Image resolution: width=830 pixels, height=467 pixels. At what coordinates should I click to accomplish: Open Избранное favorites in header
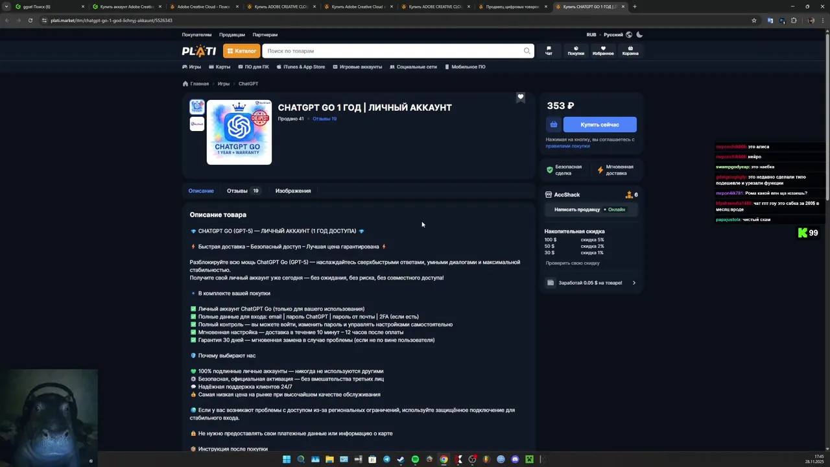[x=603, y=51]
